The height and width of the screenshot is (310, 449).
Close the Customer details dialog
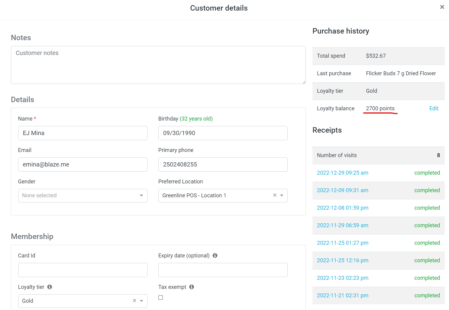pyautogui.click(x=442, y=7)
